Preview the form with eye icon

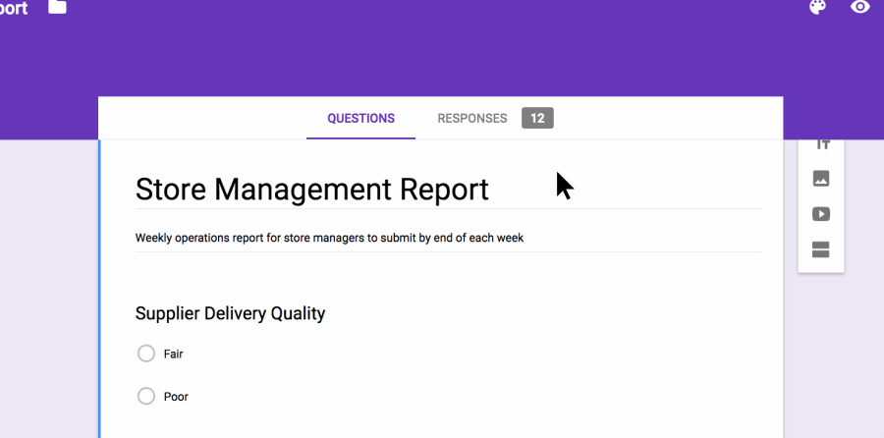click(x=860, y=6)
